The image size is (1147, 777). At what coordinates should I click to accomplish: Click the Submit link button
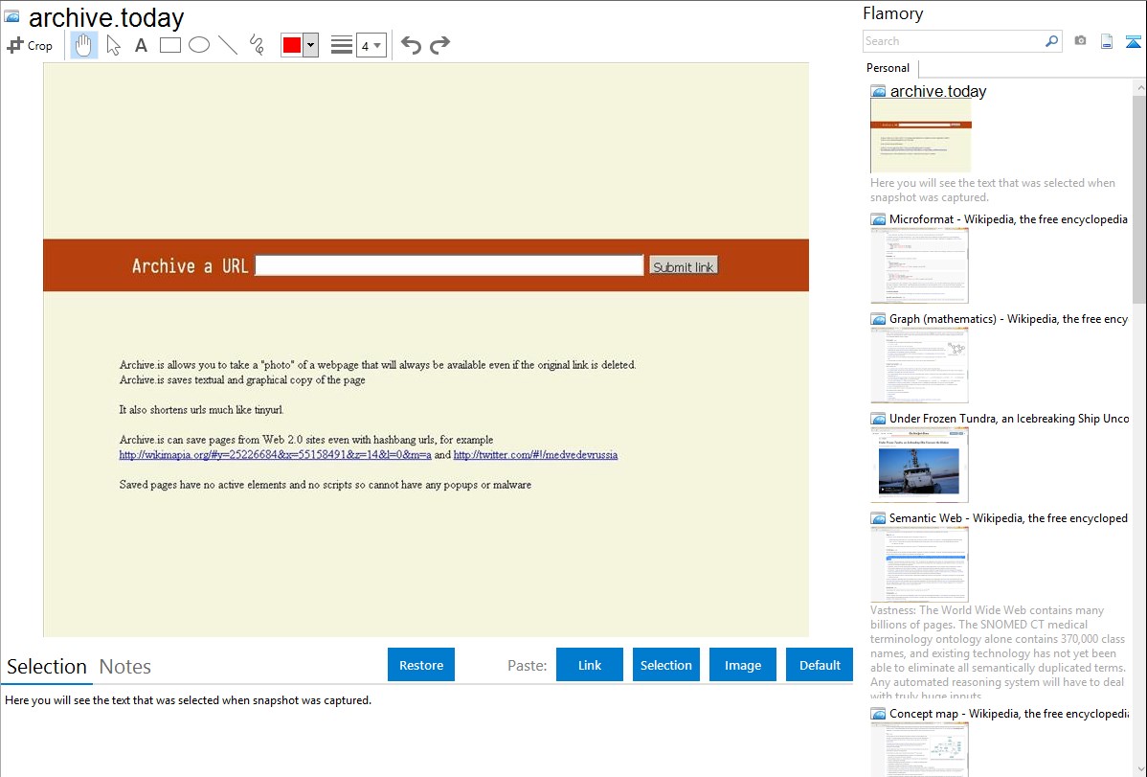point(684,265)
